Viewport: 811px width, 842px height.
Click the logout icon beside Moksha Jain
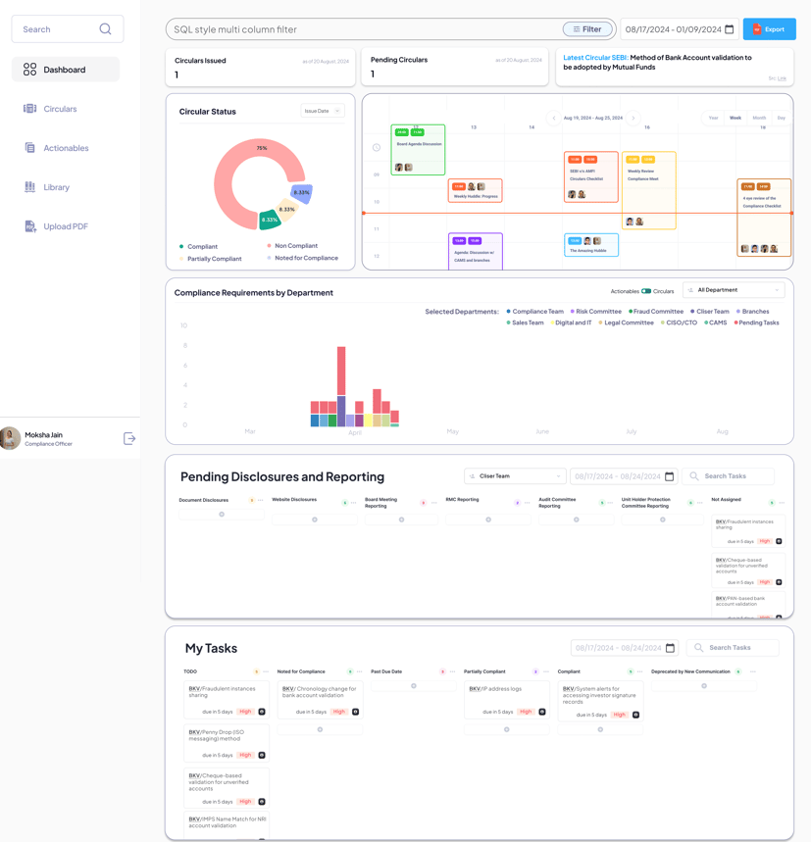click(x=129, y=439)
